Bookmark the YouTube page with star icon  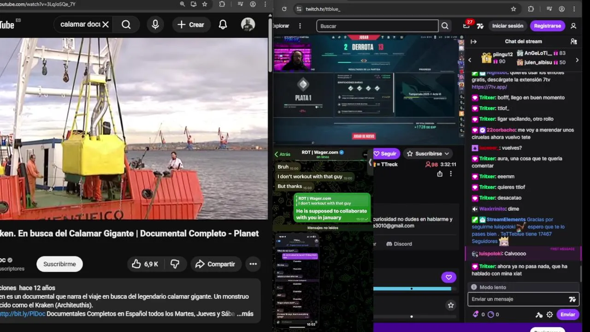205,4
